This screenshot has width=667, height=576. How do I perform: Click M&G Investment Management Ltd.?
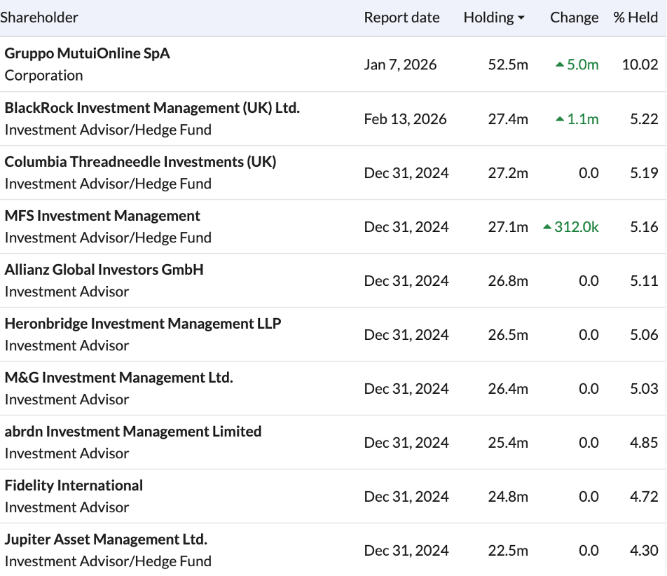coord(118,377)
